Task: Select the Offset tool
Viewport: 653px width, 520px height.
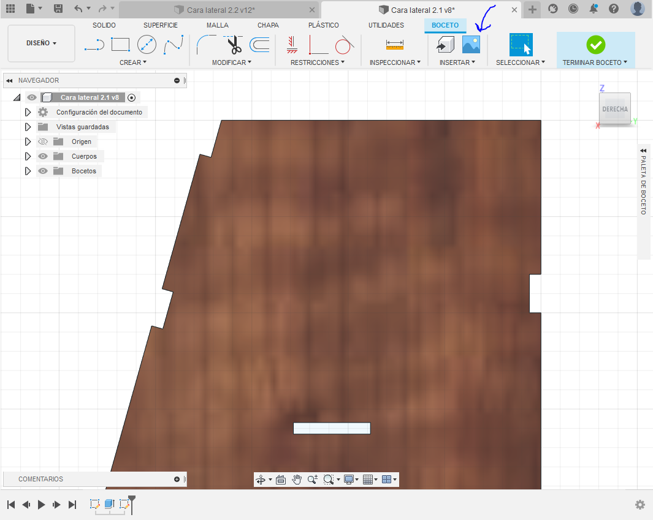Action: [x=259, y=45]
